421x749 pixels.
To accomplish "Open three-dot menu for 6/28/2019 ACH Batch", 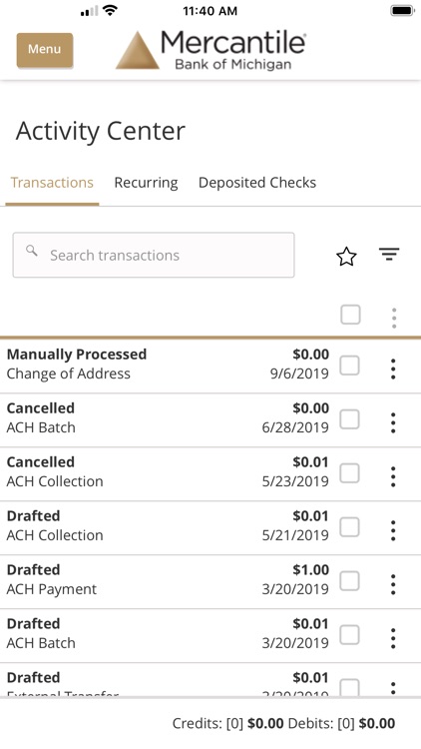I will 393,422.
